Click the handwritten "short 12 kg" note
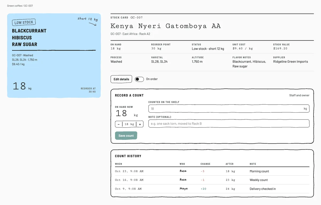Screen dimensions: 321x205 click(x=87, y=19)
